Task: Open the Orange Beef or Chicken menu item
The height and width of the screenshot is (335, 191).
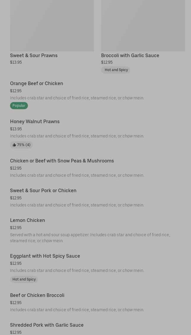Action: [36, 83]
